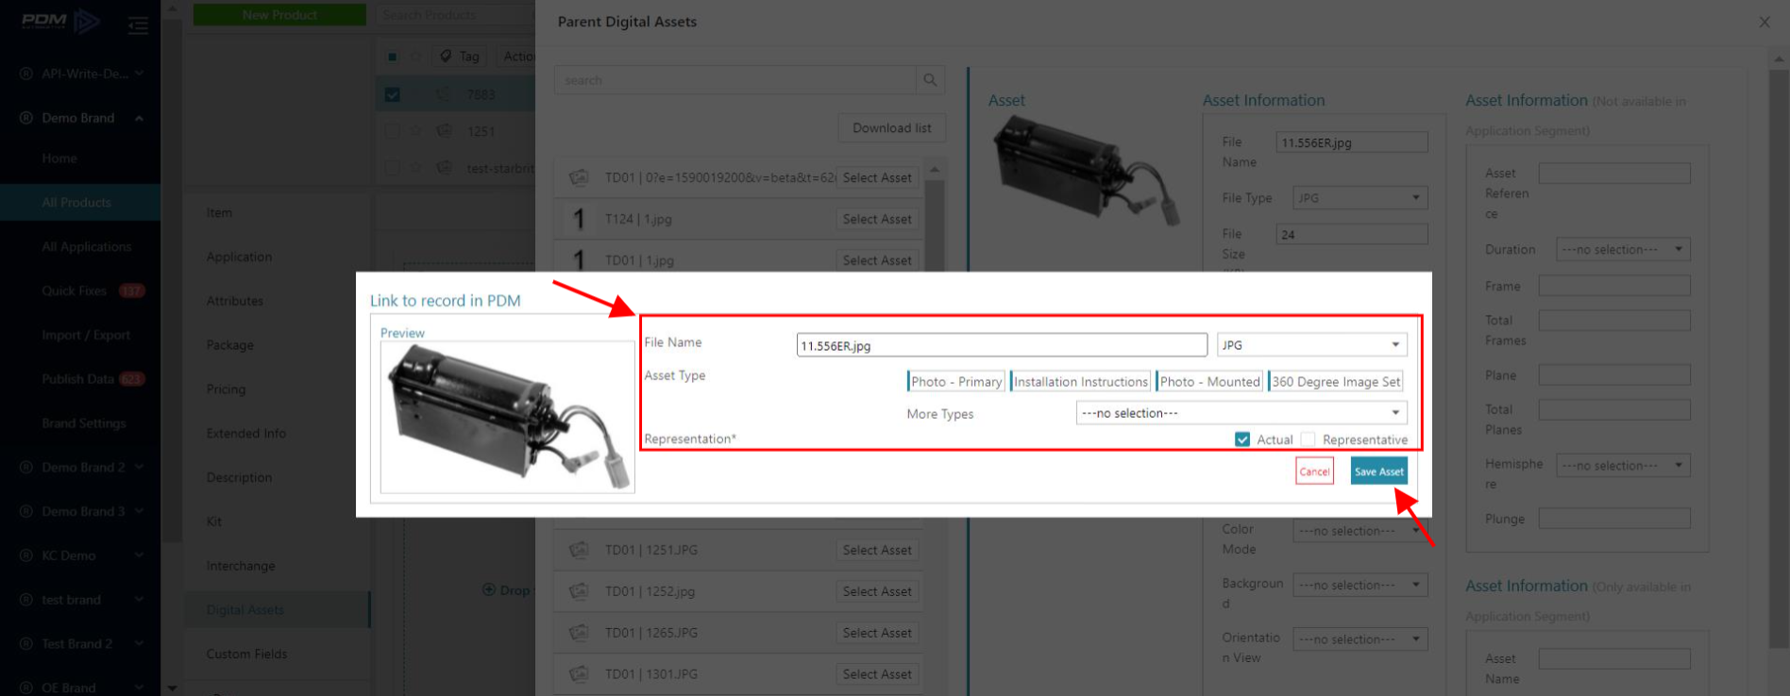Click the File Size field showing 24
This screenshot has width=1790, height=696.
click(1352, 235)
